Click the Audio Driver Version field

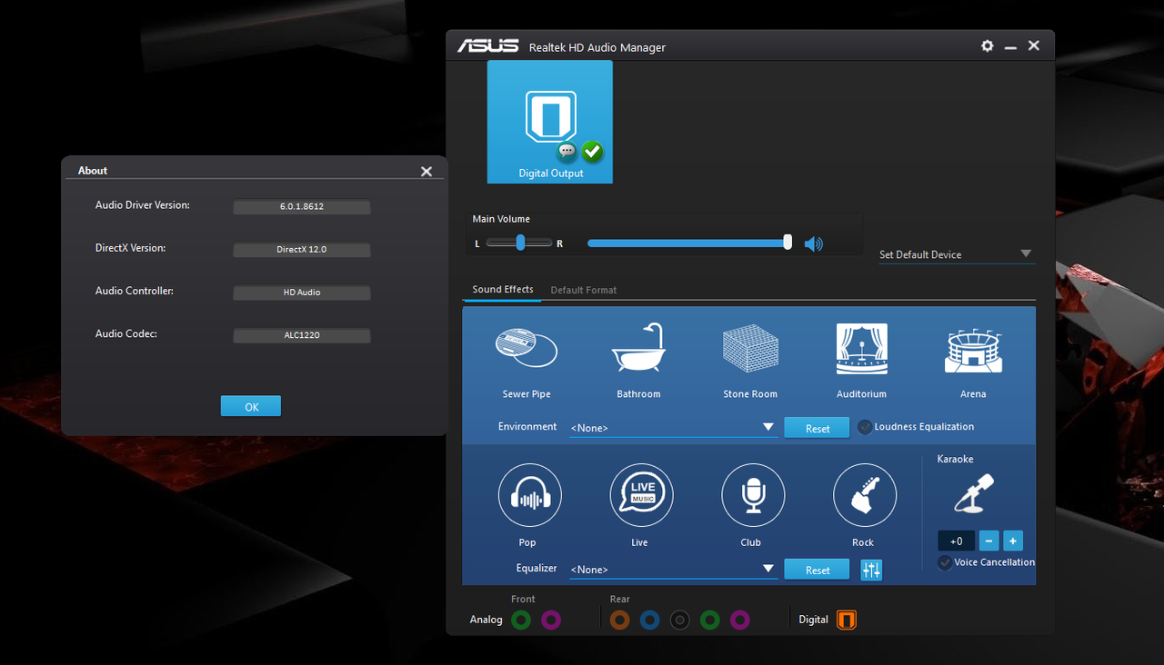coord(302,207)
